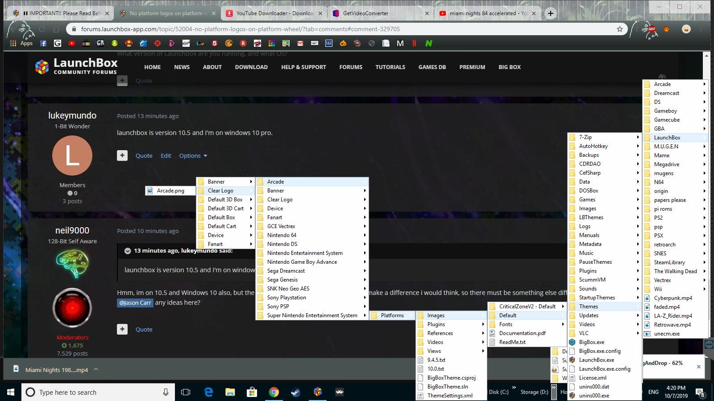Select the Themes folder menu item

pyautogui.click(x=604, y=307)
